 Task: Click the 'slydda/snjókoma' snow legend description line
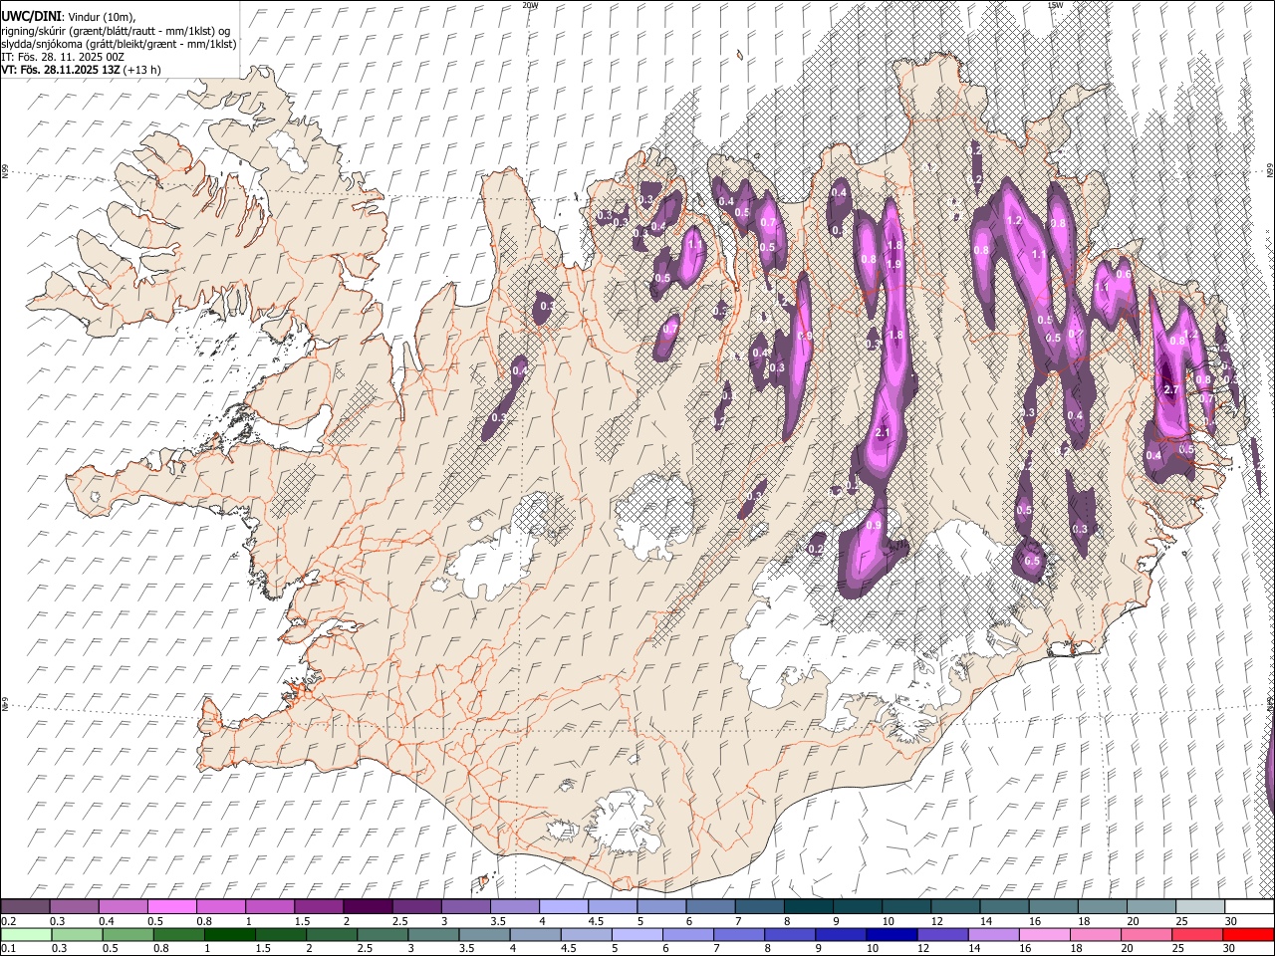[x=119, y=44]
